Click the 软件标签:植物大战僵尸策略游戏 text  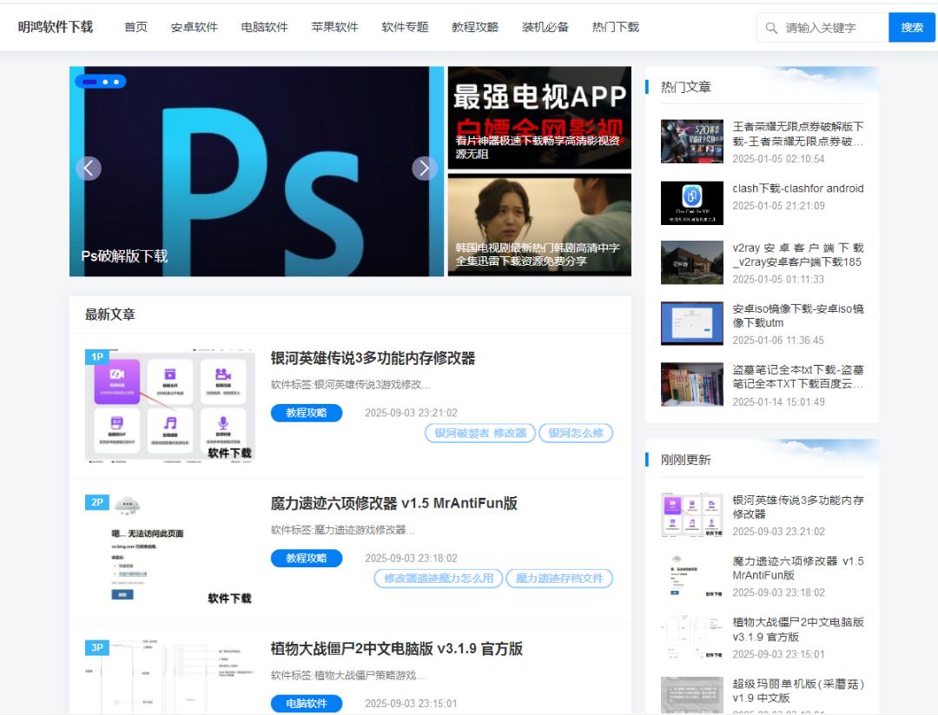[x=347, y=676]
